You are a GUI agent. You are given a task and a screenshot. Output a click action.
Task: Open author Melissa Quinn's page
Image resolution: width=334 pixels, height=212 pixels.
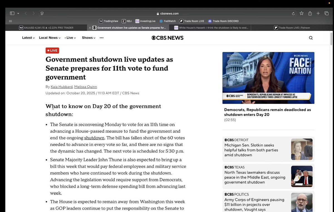85,87
